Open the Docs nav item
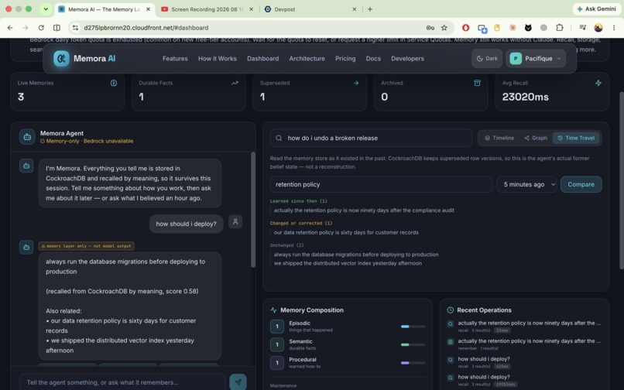Image resolution: width=624 pixels, height=390 pixels. 373,59
